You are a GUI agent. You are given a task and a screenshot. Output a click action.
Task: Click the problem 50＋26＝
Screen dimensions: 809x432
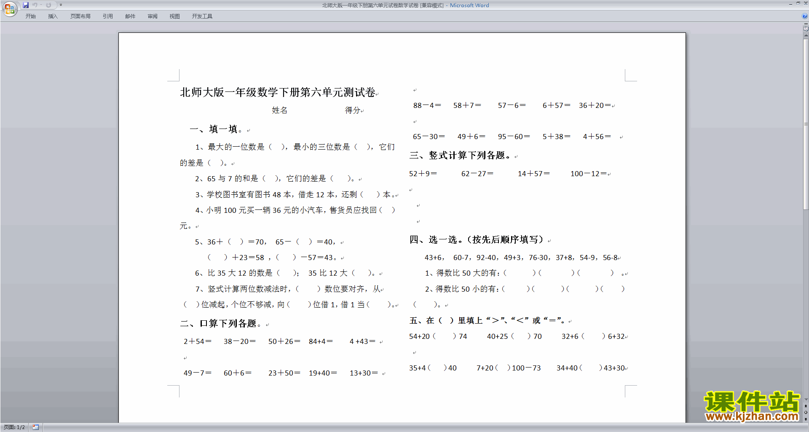click(x=284, y=341)
